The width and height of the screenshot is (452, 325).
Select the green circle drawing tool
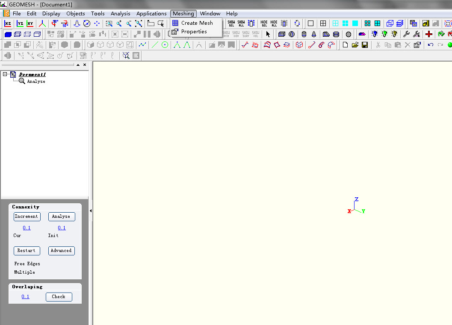click(x=165, y=45)
